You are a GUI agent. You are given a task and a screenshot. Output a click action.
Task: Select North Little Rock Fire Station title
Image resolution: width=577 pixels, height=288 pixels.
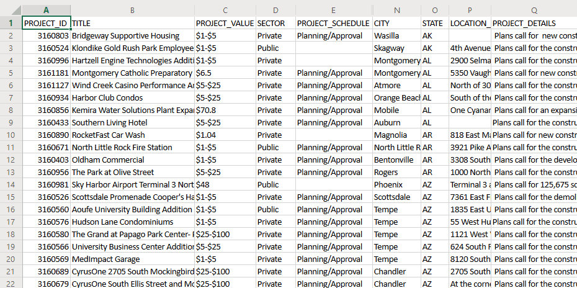133,147
